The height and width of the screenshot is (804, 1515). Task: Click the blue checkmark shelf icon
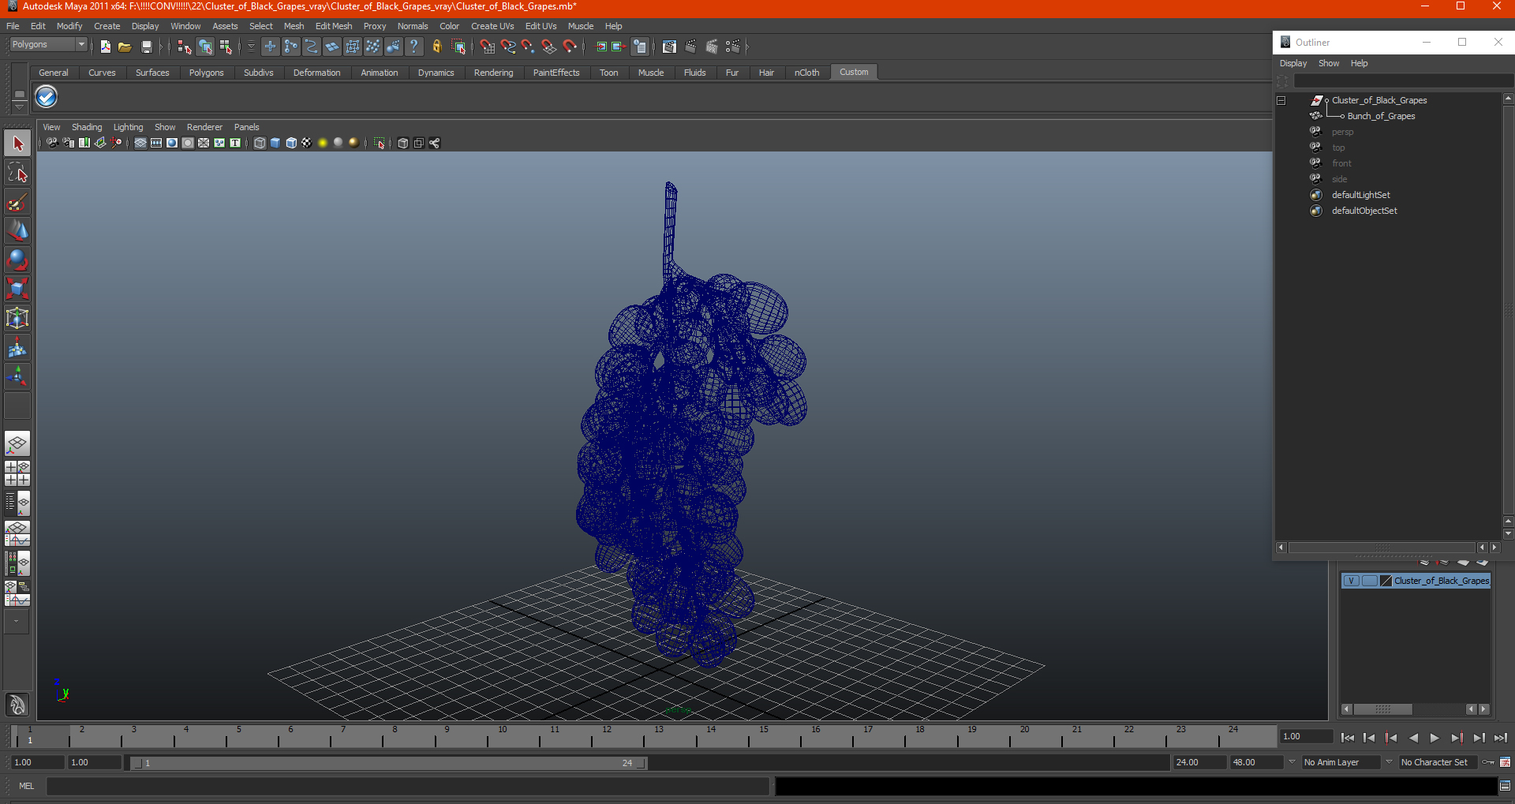[47, 97]
